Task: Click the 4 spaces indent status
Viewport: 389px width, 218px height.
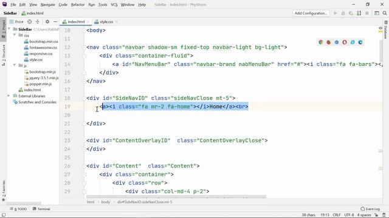Action: (x=364, y=215)
